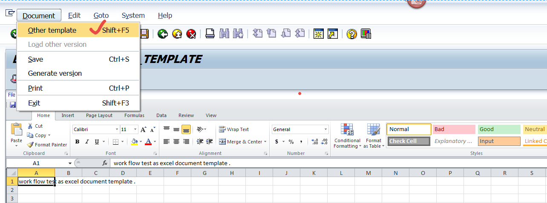Click the SAP Save floppy-disk icon
The width and height of the screenshot is (547, 203).
pyautogui.click(x=145, y=34)
